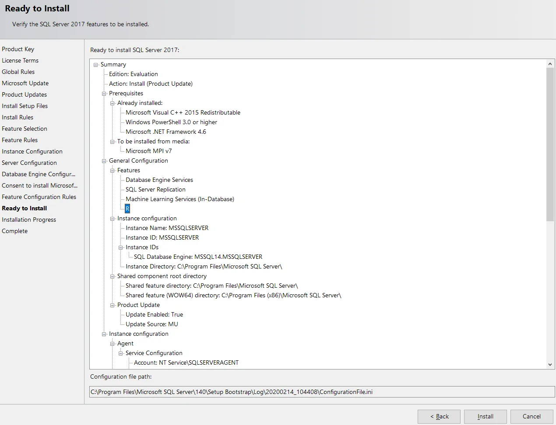556x425 pixels.
Task: Click the Install button
Action: click(x=486, y=416)
